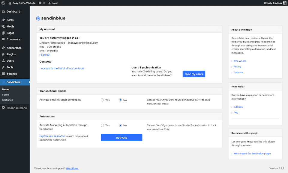Click the Sendinblue icon in sidebar menu
Screen dimensions: 288x173
coord(3,82)
